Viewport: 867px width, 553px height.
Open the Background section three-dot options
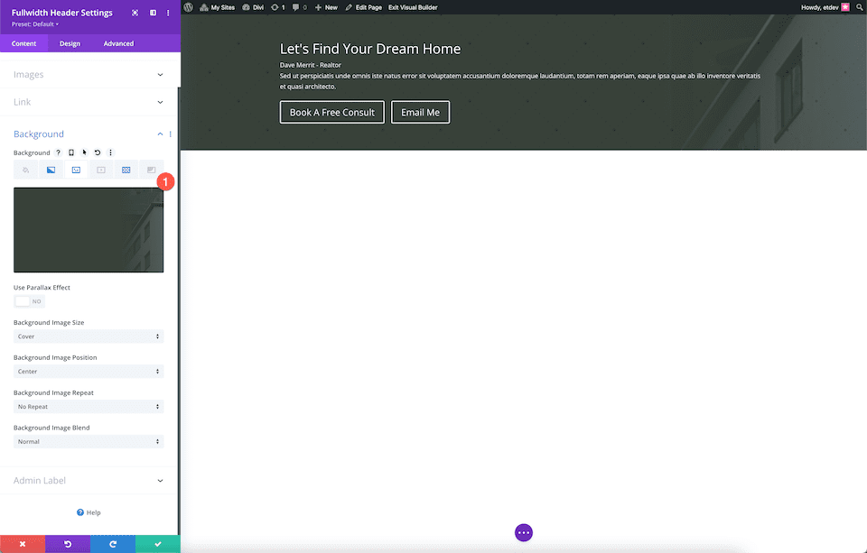171,134
